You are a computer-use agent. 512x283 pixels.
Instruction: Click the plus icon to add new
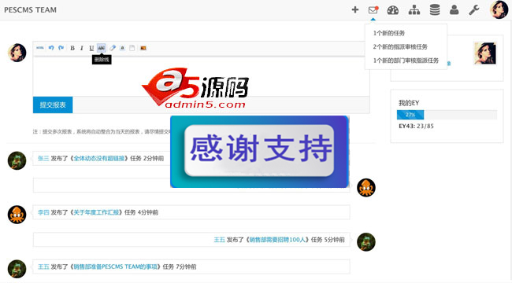(x=355, y=9)
